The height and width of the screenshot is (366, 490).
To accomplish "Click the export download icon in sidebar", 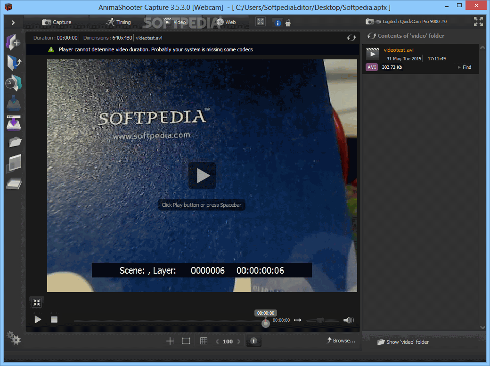I will click(14, 123).
